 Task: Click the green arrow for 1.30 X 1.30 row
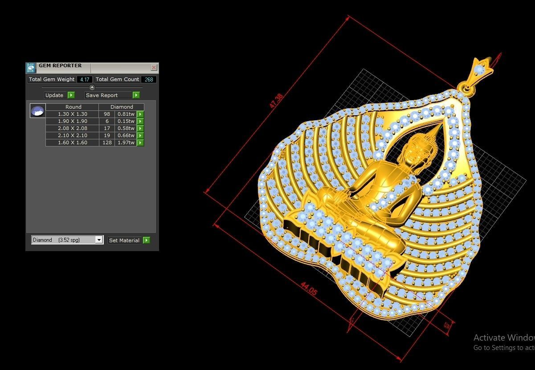tap(140, 114)
